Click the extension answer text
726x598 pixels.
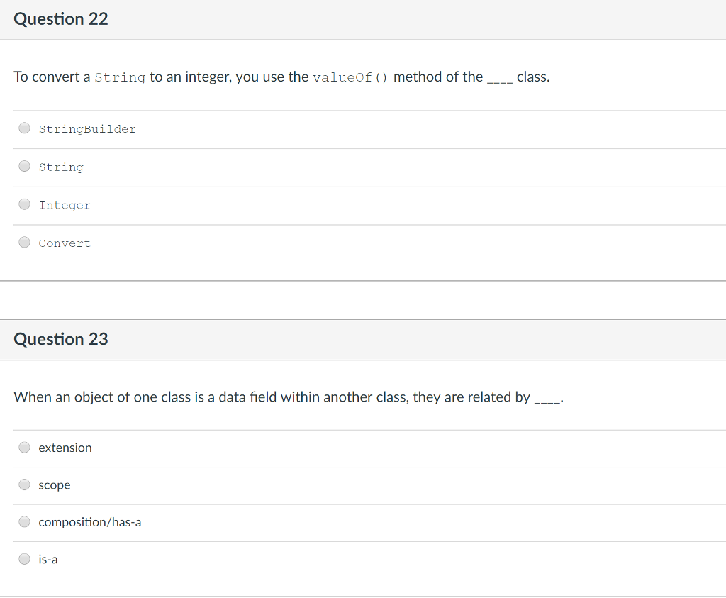click(65, 448)
